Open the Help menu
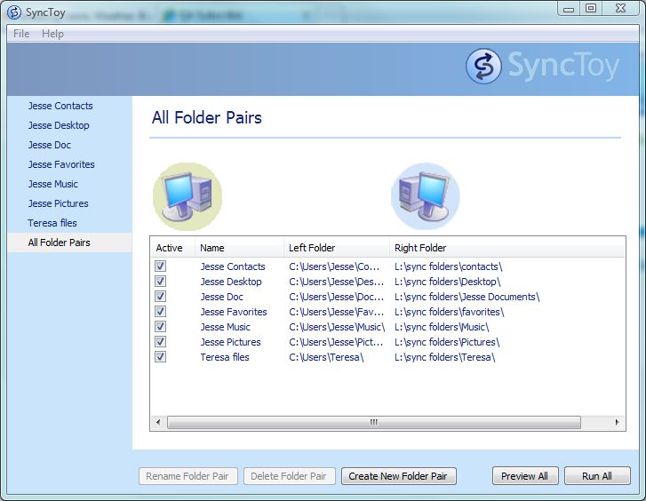Screen dimensions: 646x501 (x=52, y=34)
